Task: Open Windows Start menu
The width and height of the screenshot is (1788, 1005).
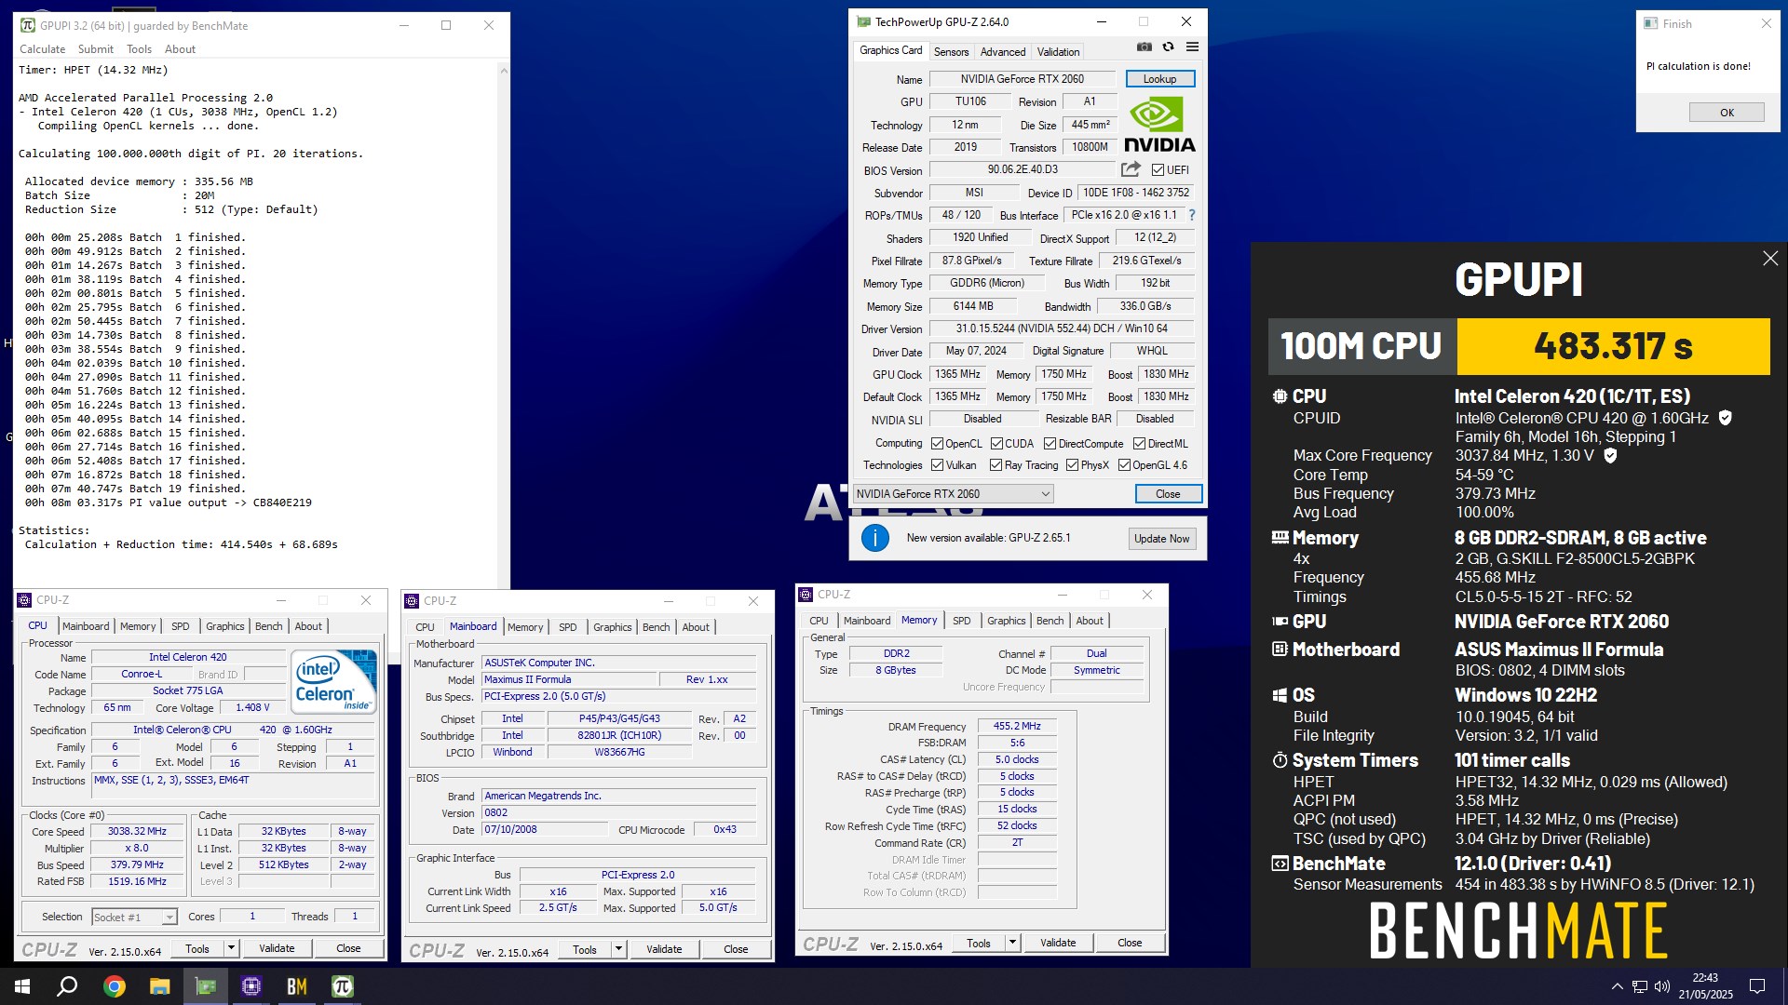Action: pyautogui.click(x=22, y=986)
